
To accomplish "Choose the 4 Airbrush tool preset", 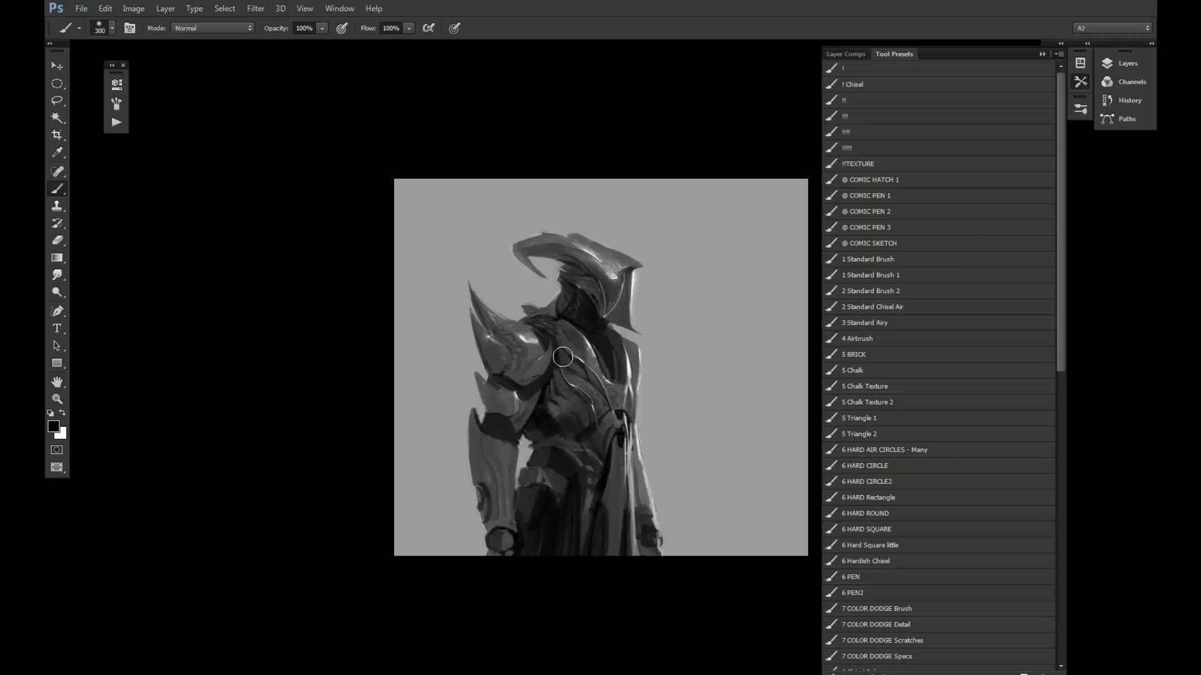I will pos(857,339).
